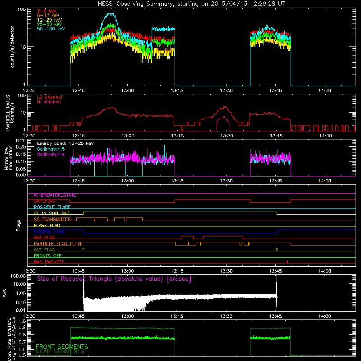Click the cyan 50-100 keV peak in the top plot

pos(111,14)
